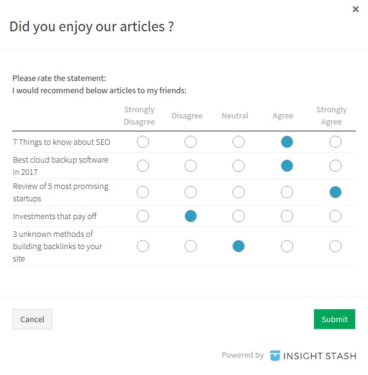Image resolution: width=368 pixels, height=375 pixels.
Task: Click the Insight Stash logo icon
Action: [x=275, y=355]
